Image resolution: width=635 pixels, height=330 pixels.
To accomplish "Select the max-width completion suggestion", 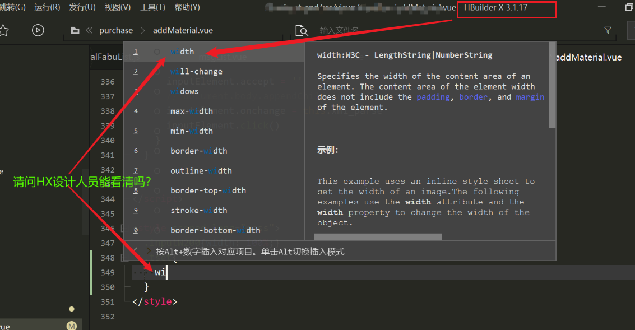I will [214, 111].
